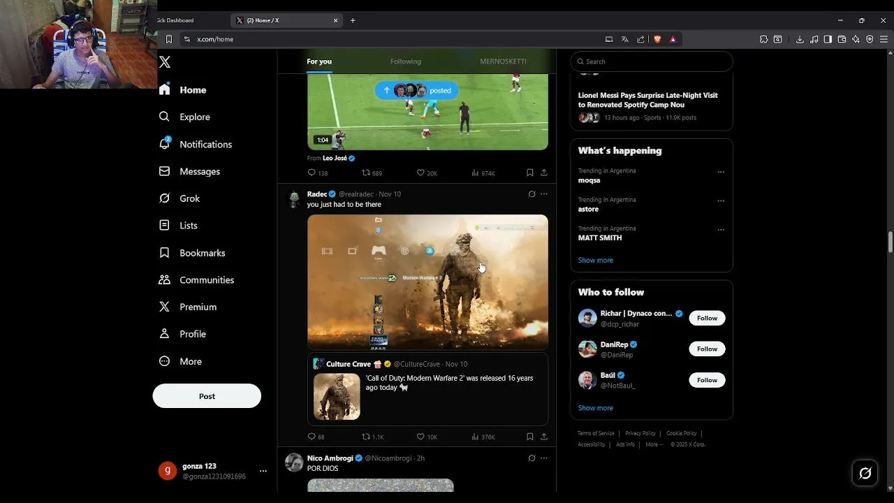Image resolution: width=894 pixels, height=503 pixels.
Task: Open the Privacy Policy link
Action: click(640, 433)
